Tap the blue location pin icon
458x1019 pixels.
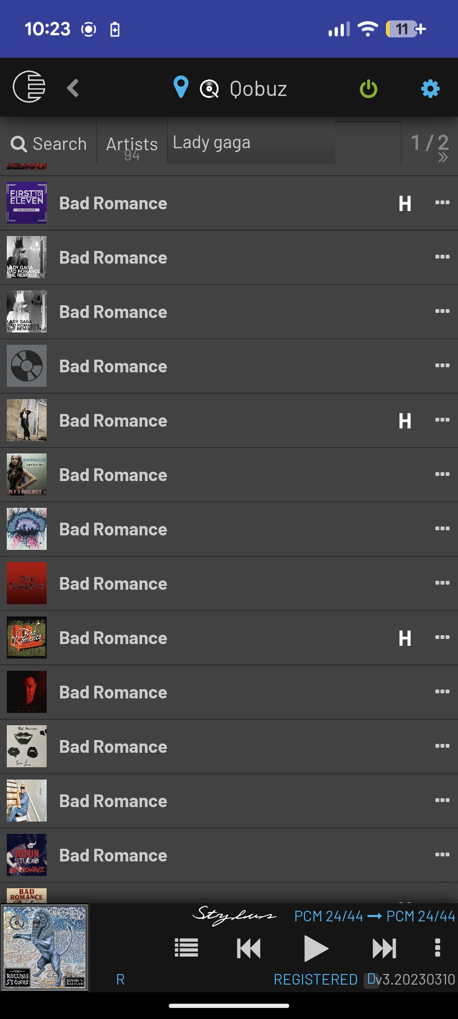tap(181, 87)
